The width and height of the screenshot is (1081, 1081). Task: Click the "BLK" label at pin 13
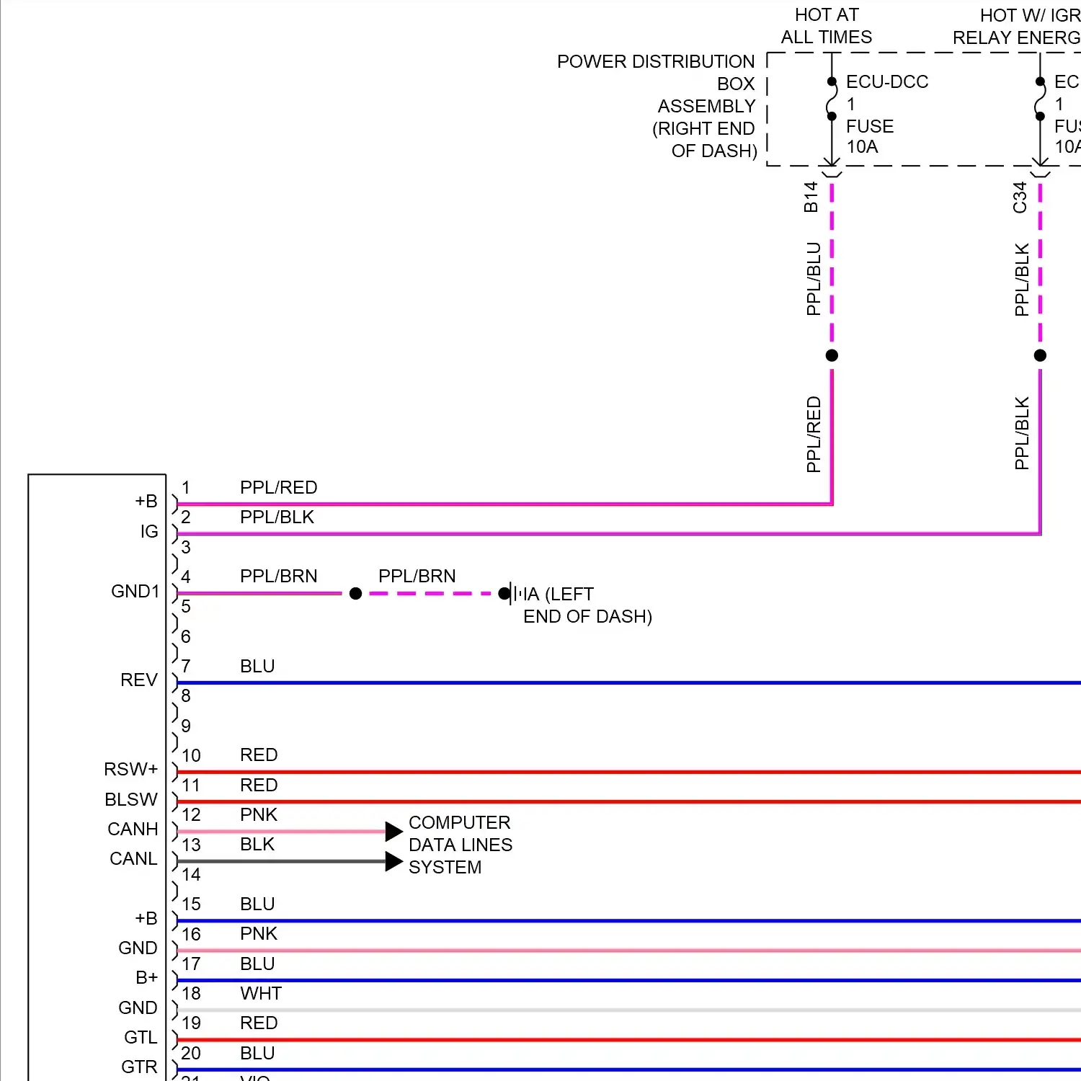point(257,845)
